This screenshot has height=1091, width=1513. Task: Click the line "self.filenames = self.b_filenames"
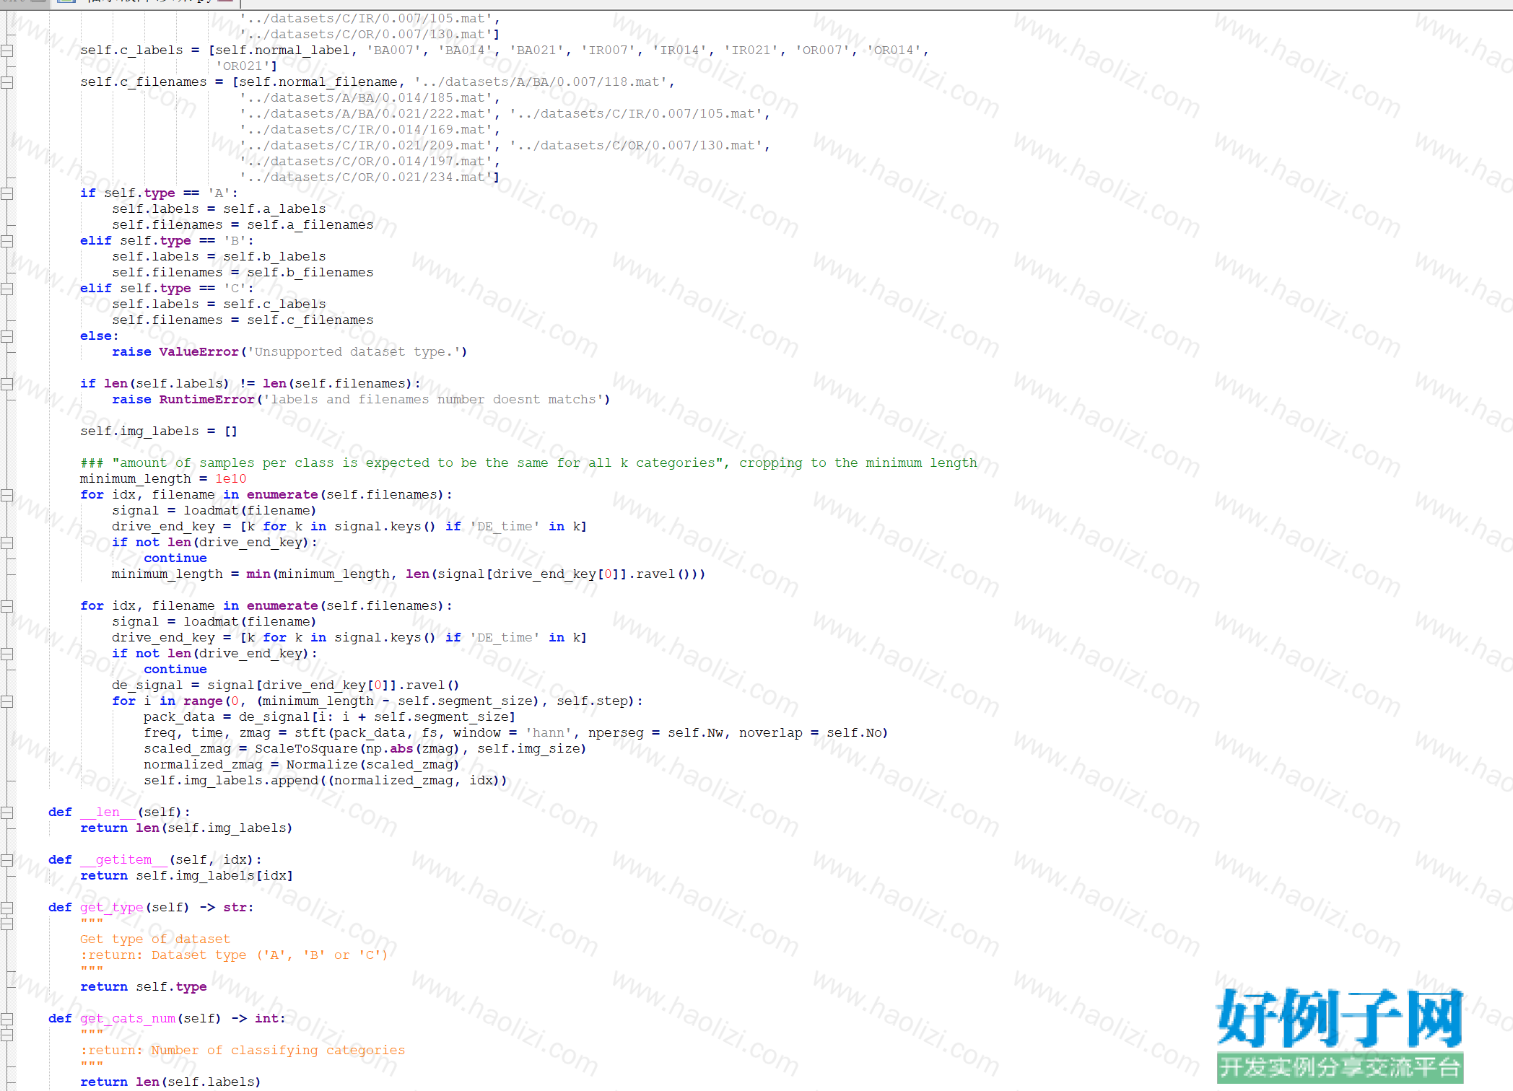(243, 273)
